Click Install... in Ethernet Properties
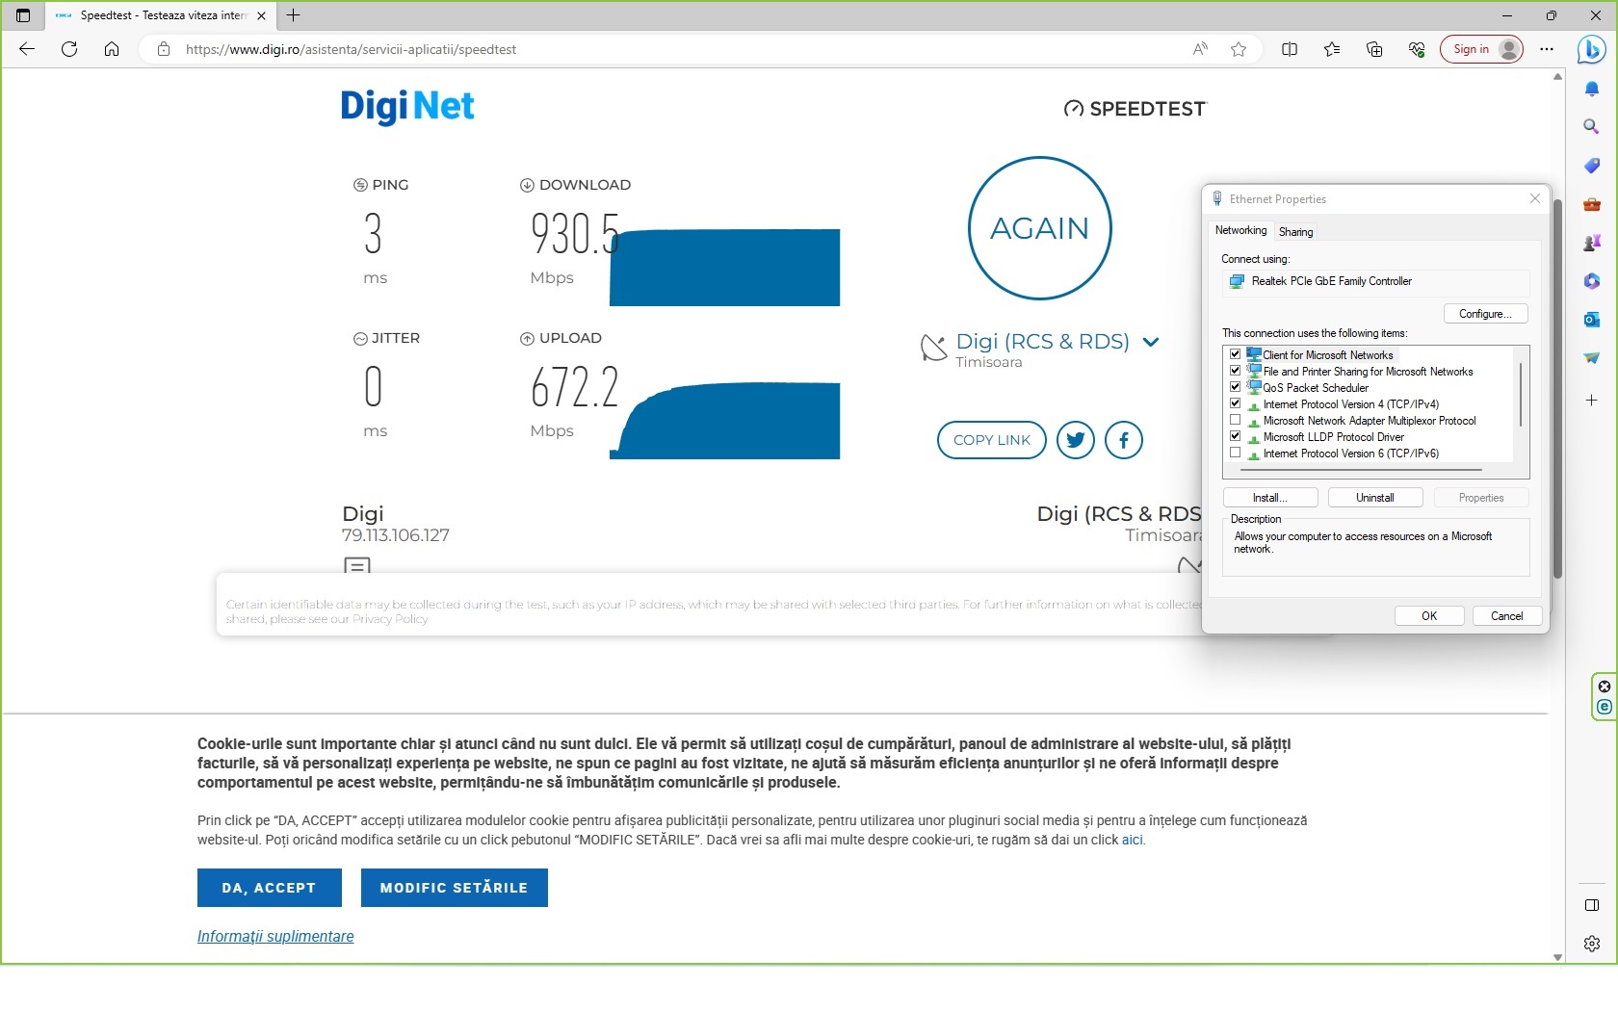The image size is (1618, 1011). click(1270, 498)
